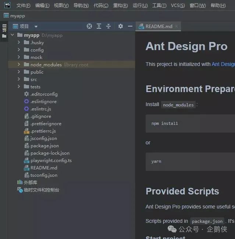Click the node_modules inline code

178,105
